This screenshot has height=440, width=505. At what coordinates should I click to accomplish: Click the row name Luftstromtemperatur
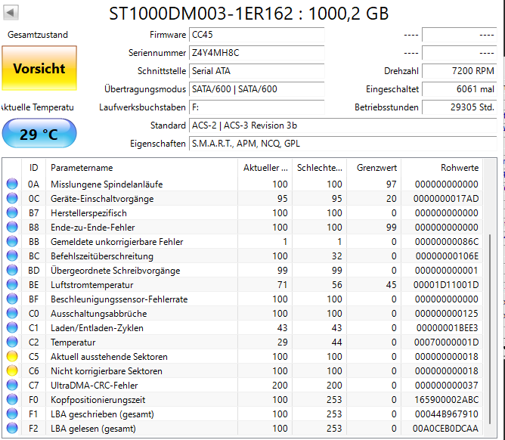click(x=91, y=284)
